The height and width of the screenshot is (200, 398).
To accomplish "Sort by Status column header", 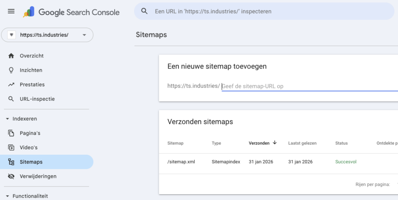I will (x=341, y=143).
